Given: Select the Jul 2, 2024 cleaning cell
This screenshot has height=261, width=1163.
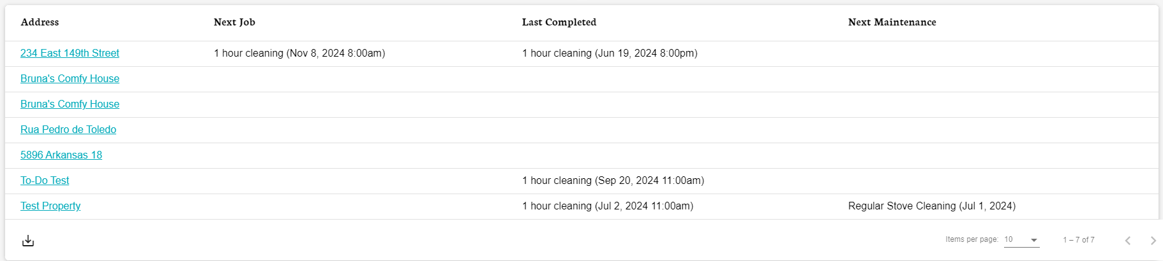Looking at the screenshot, I should [608, 206].
